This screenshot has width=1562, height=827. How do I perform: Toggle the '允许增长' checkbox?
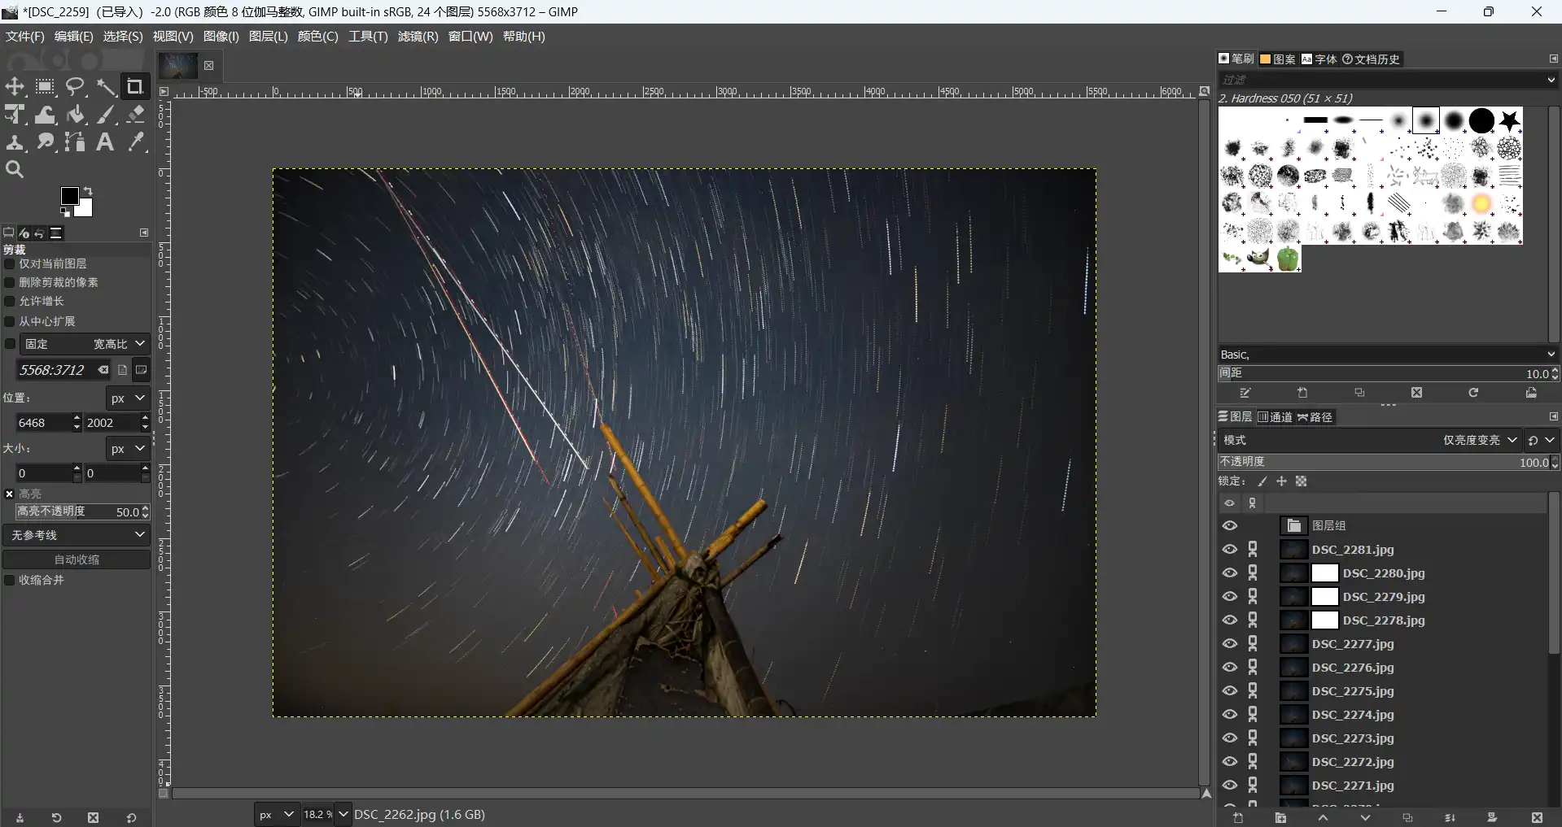[x=11, y=301]
